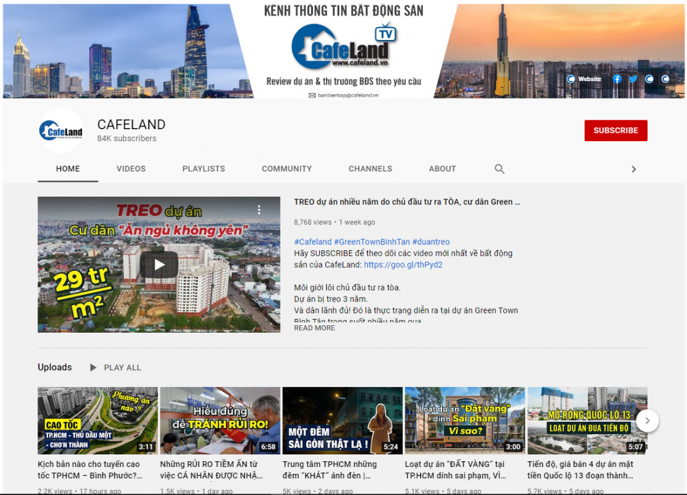Click title Kịch bản nào cho tuyến cao tốc
The width and height of the screenshot is (687, 495).
pyautogui.click(x=90, y=469)
